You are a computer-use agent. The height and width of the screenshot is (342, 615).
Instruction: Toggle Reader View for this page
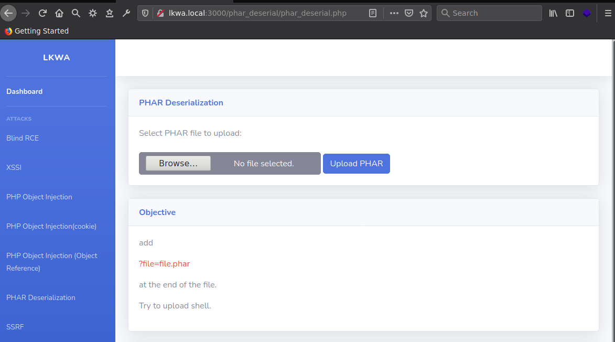click(373, 13)
